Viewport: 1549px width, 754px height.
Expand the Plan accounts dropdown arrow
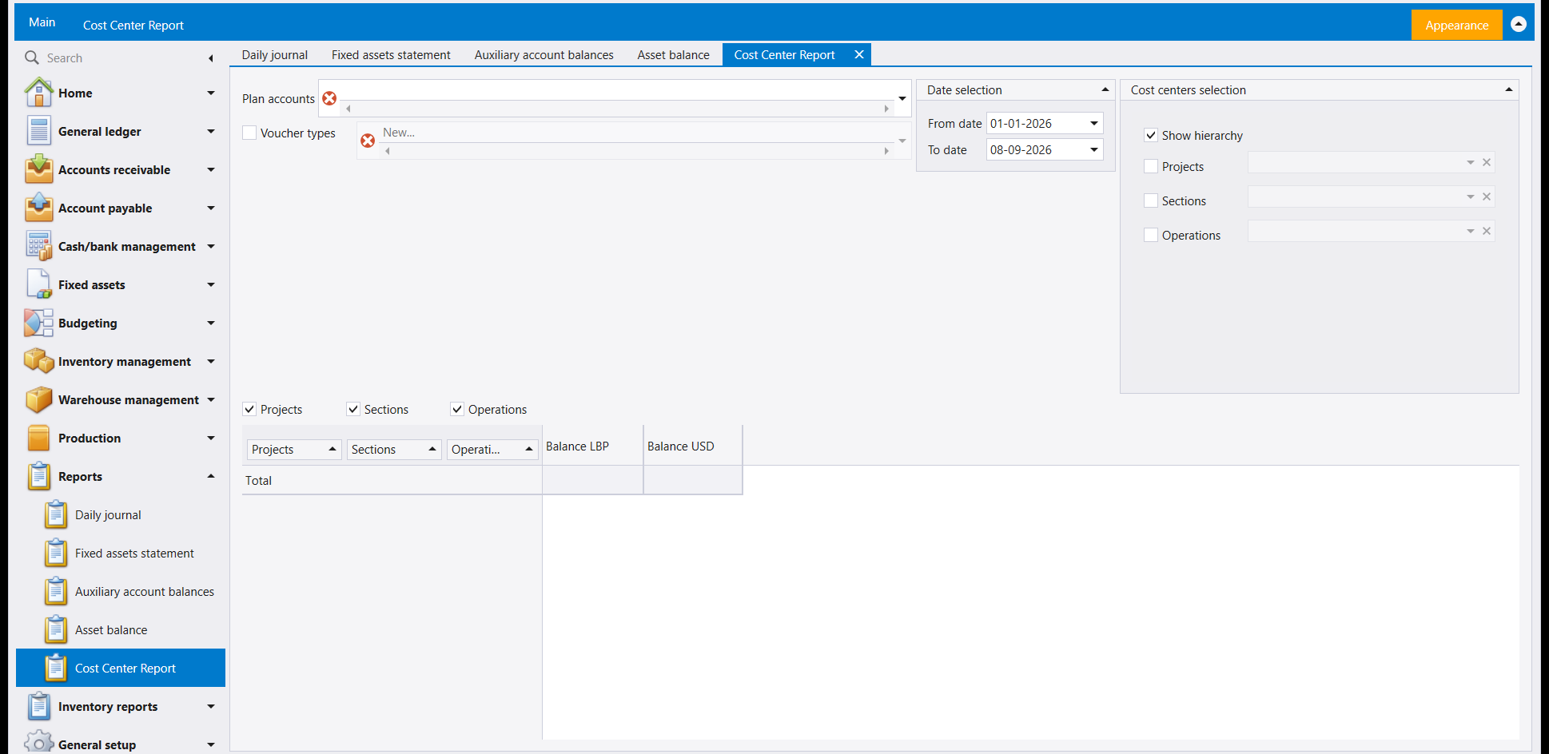tap(902, 98)
